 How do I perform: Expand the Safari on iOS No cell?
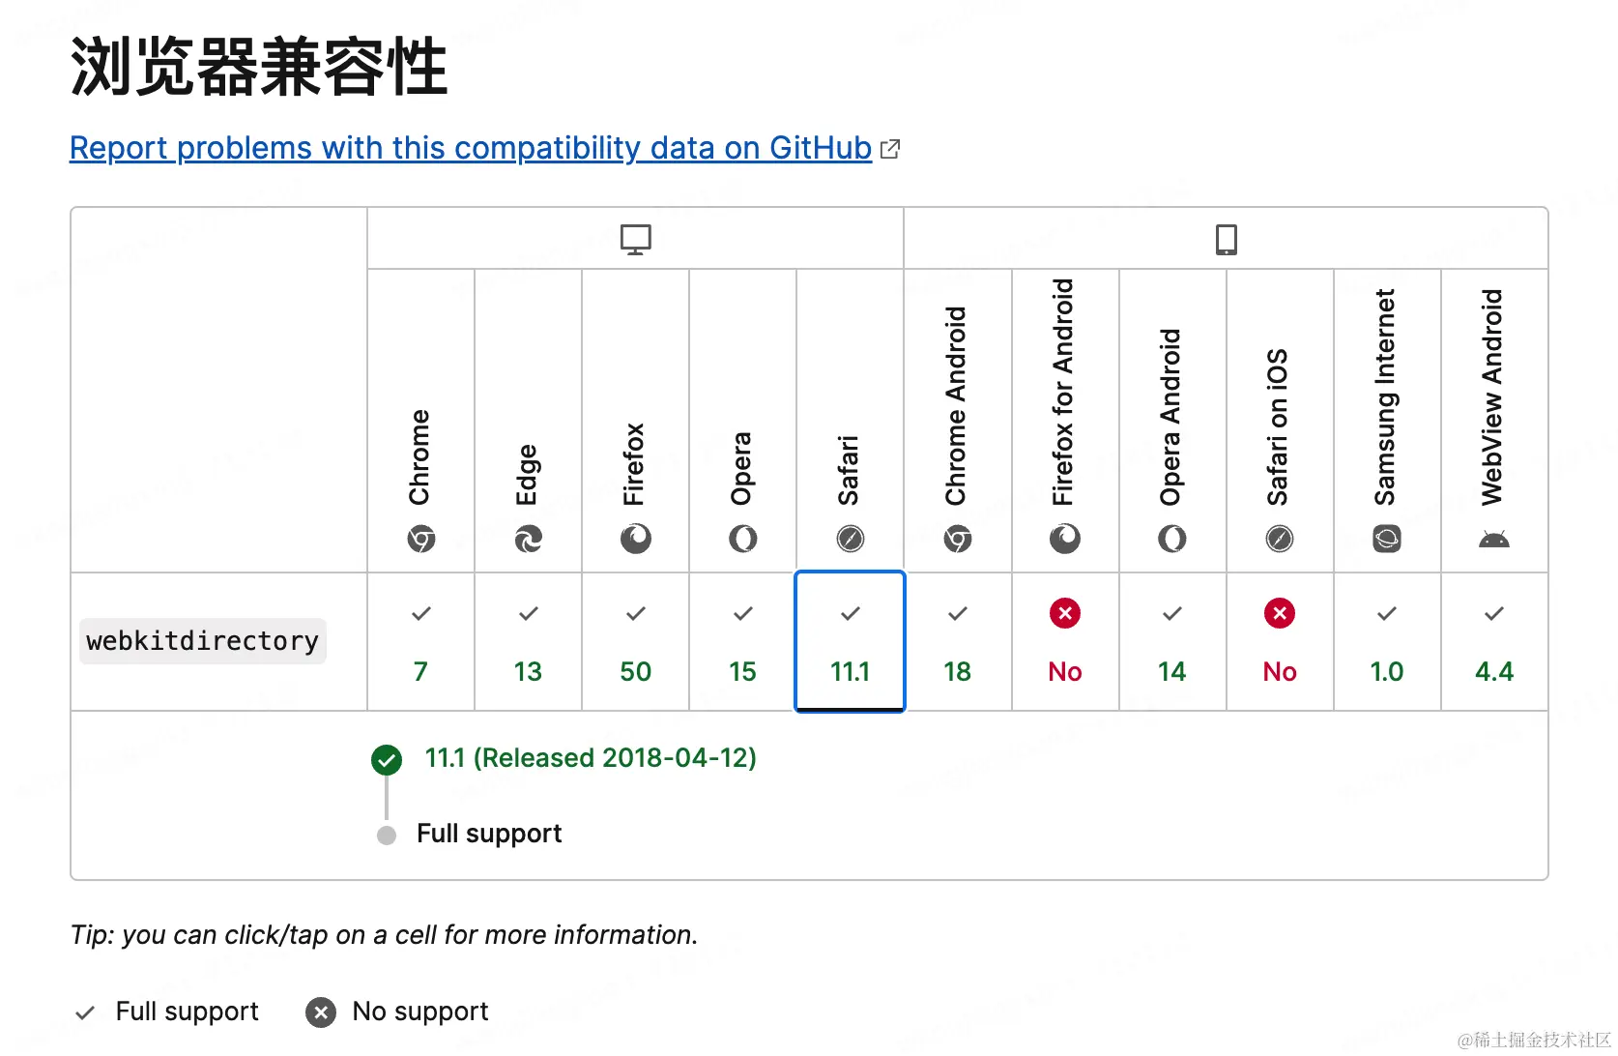coord(1279,642)
